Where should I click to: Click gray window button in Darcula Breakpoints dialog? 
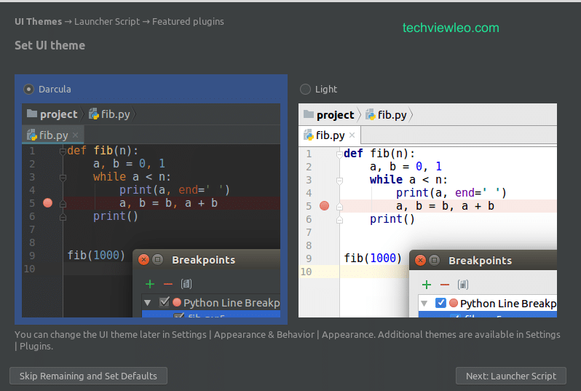[157, 259]
